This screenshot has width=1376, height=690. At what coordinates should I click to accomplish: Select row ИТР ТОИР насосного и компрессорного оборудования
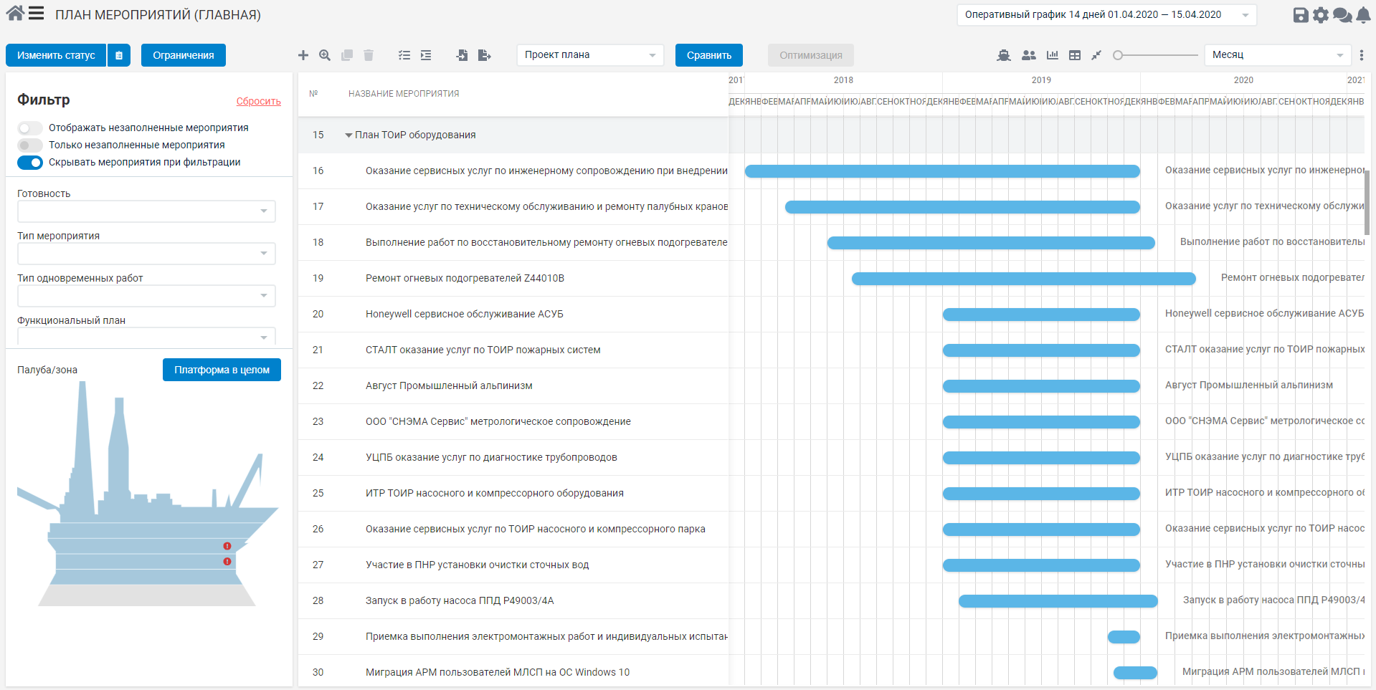[x=513, y=494]
